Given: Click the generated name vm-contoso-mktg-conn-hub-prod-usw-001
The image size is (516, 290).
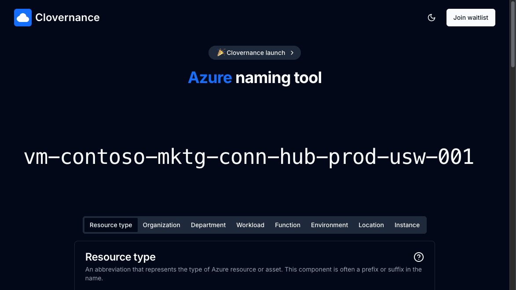Looking at the screenshot, I should 249,157.
